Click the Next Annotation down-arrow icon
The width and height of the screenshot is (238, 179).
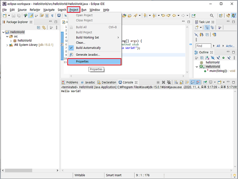[145, 16]
